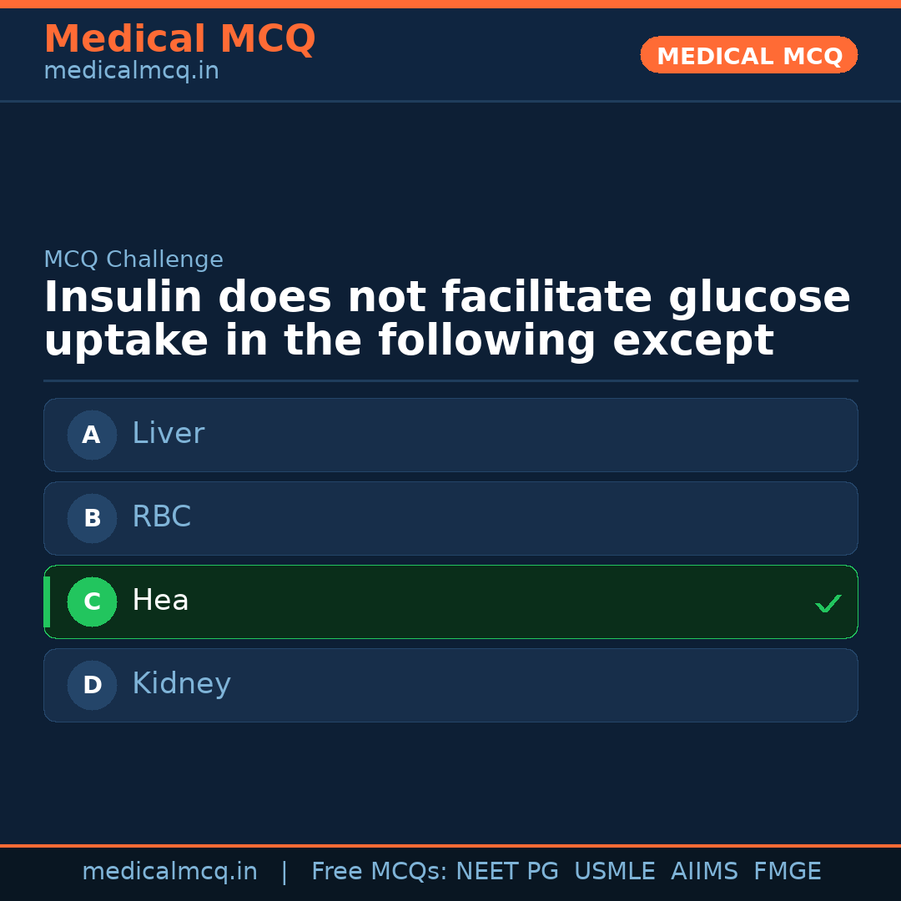901x901 pixels.
Task: Select the letter B circle badge
Action: pos(92,518)
